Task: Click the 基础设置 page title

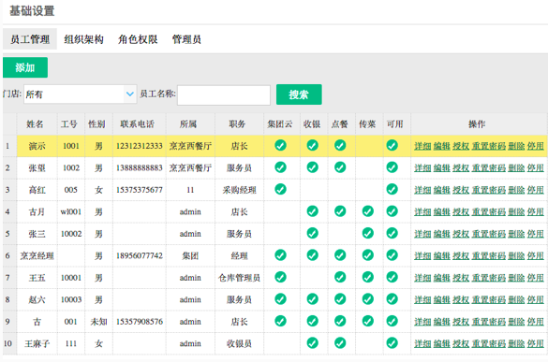Action: coord(32,11)
